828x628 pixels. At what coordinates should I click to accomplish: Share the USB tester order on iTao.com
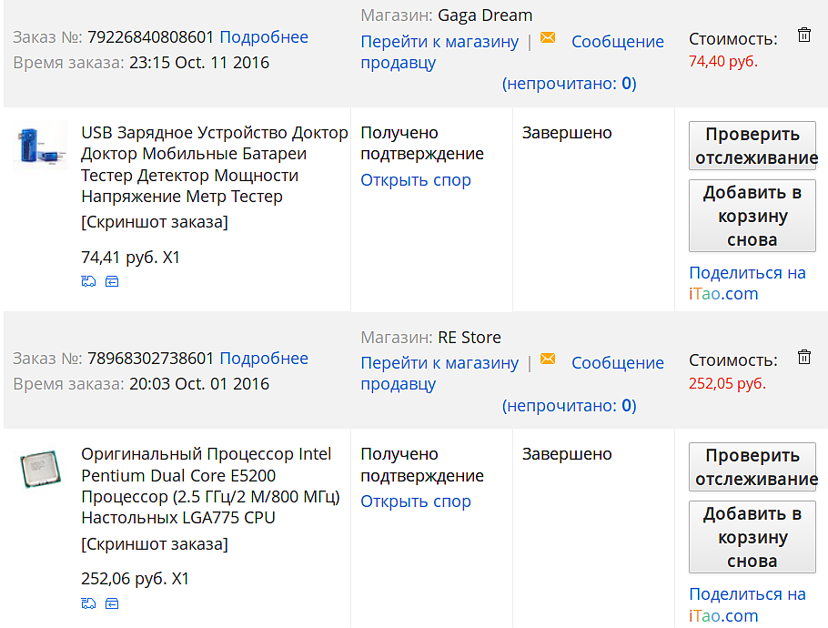click(747, 283)
